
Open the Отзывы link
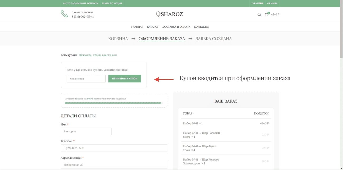[x=272, y=3]
